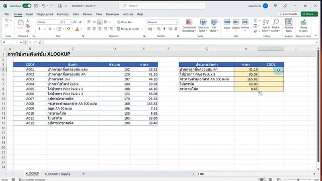Click the Cut scissors icon
This screenshot has height=181, width=322.
click(28, 21)
